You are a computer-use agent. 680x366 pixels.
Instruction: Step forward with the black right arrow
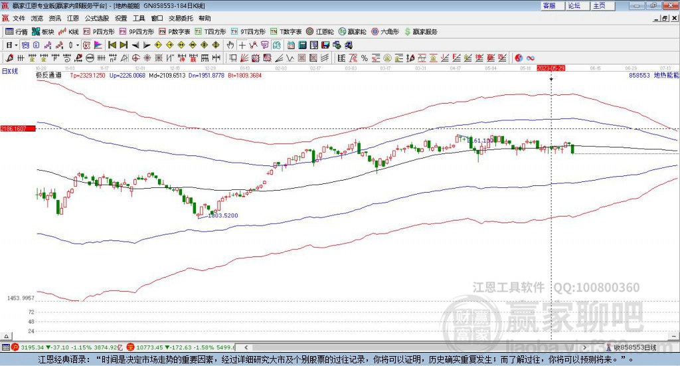pyautogui.click(x=147, y=45)
